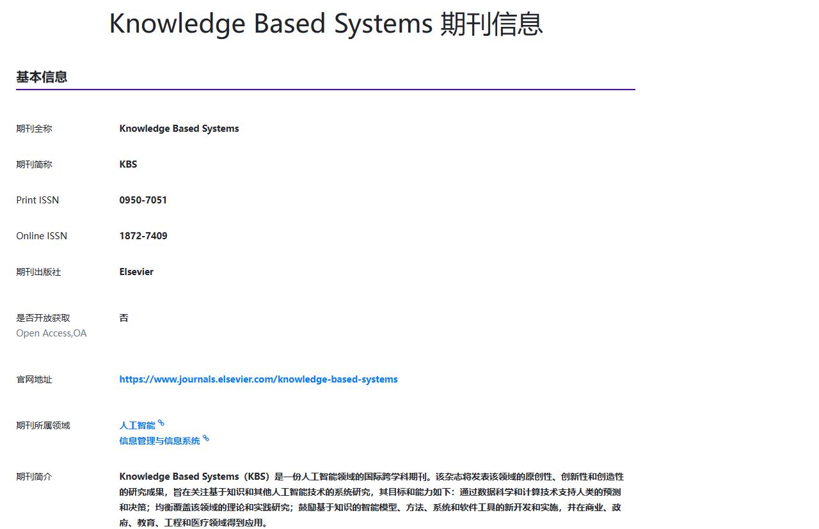The width and height of the screenshot is (819, 529).
Task: Click the 期刊全称 label
Action: point(34,129)
